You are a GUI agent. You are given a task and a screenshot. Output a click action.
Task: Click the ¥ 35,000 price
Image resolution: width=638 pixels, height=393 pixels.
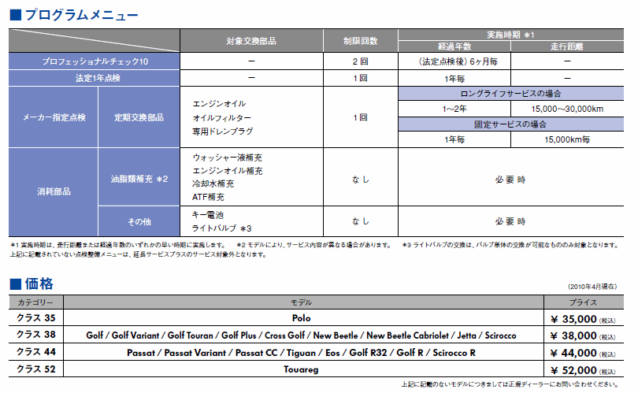pos(583,320)
